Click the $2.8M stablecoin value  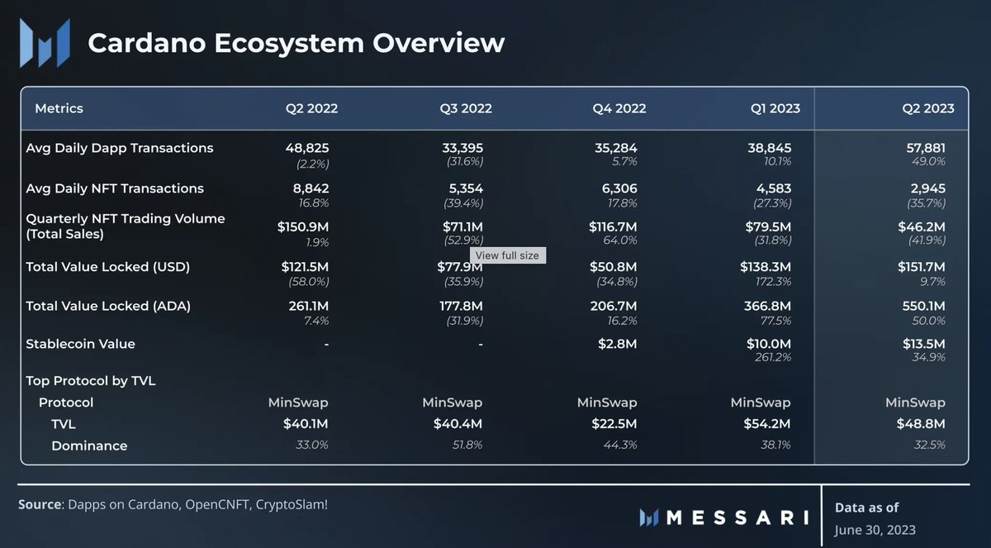tap(619, 344)
